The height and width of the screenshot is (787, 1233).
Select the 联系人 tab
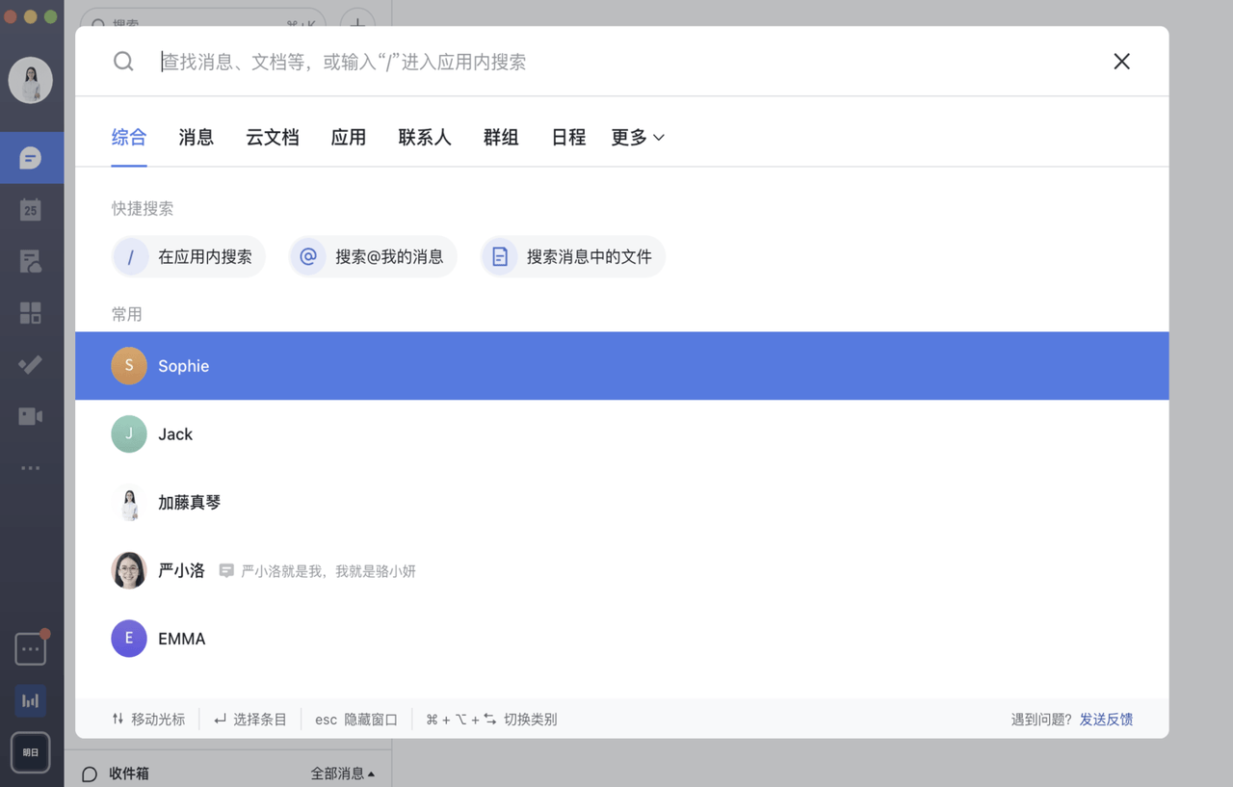[x=425, y=138]
